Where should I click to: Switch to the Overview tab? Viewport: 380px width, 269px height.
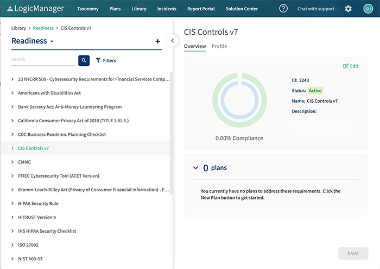tap(195, 46)
